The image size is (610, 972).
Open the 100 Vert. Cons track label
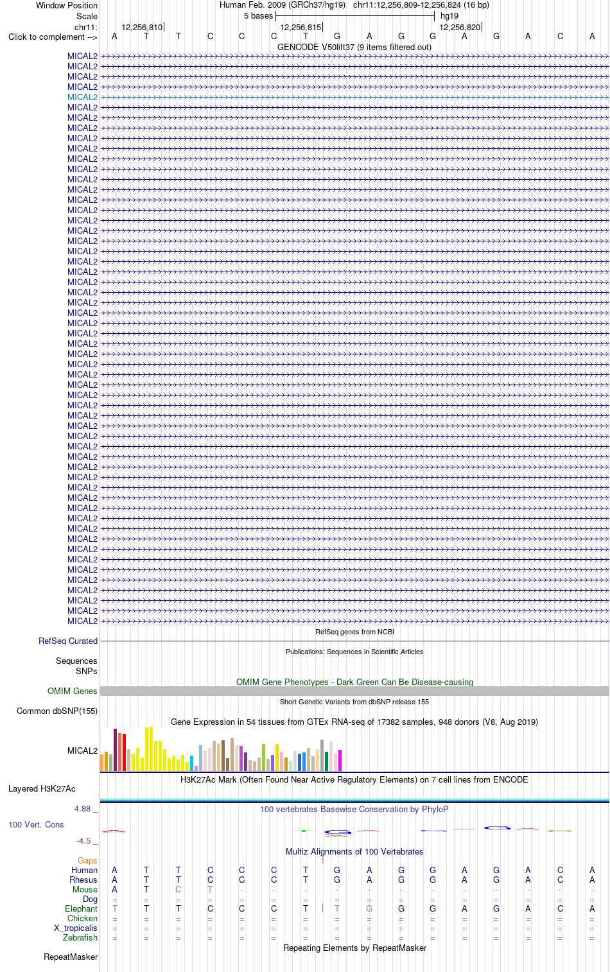(36, 824)
